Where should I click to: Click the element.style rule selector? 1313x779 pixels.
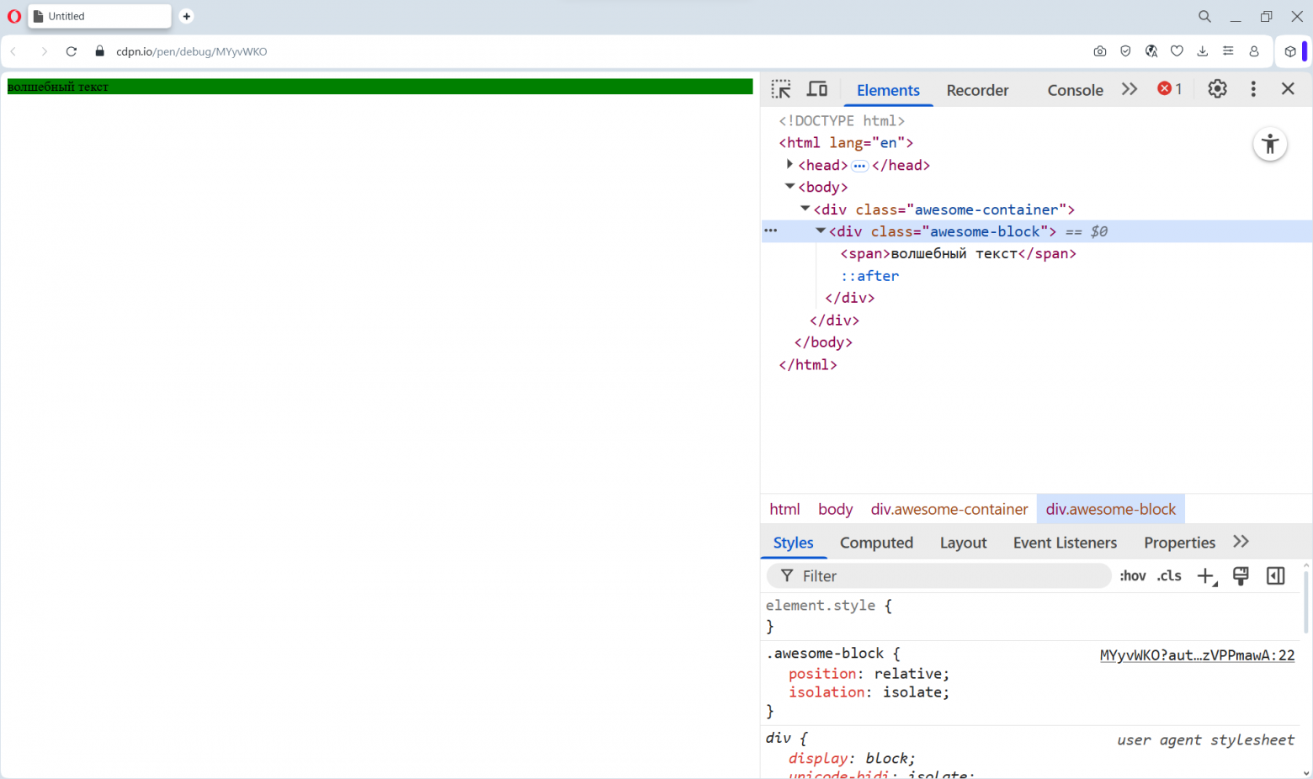point(821,606)
